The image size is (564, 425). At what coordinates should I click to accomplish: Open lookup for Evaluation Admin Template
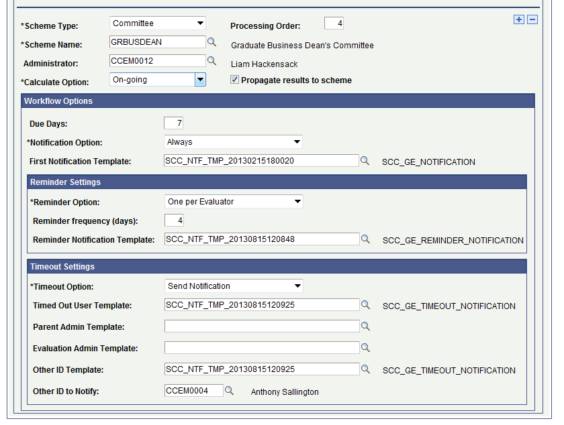tap(365, 348)
